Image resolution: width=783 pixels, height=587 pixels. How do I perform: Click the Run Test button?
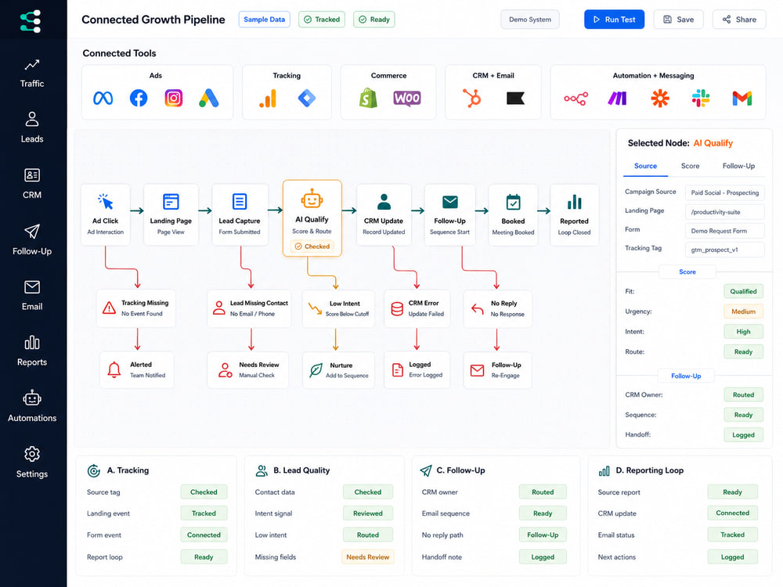click(x=614, y=20)
